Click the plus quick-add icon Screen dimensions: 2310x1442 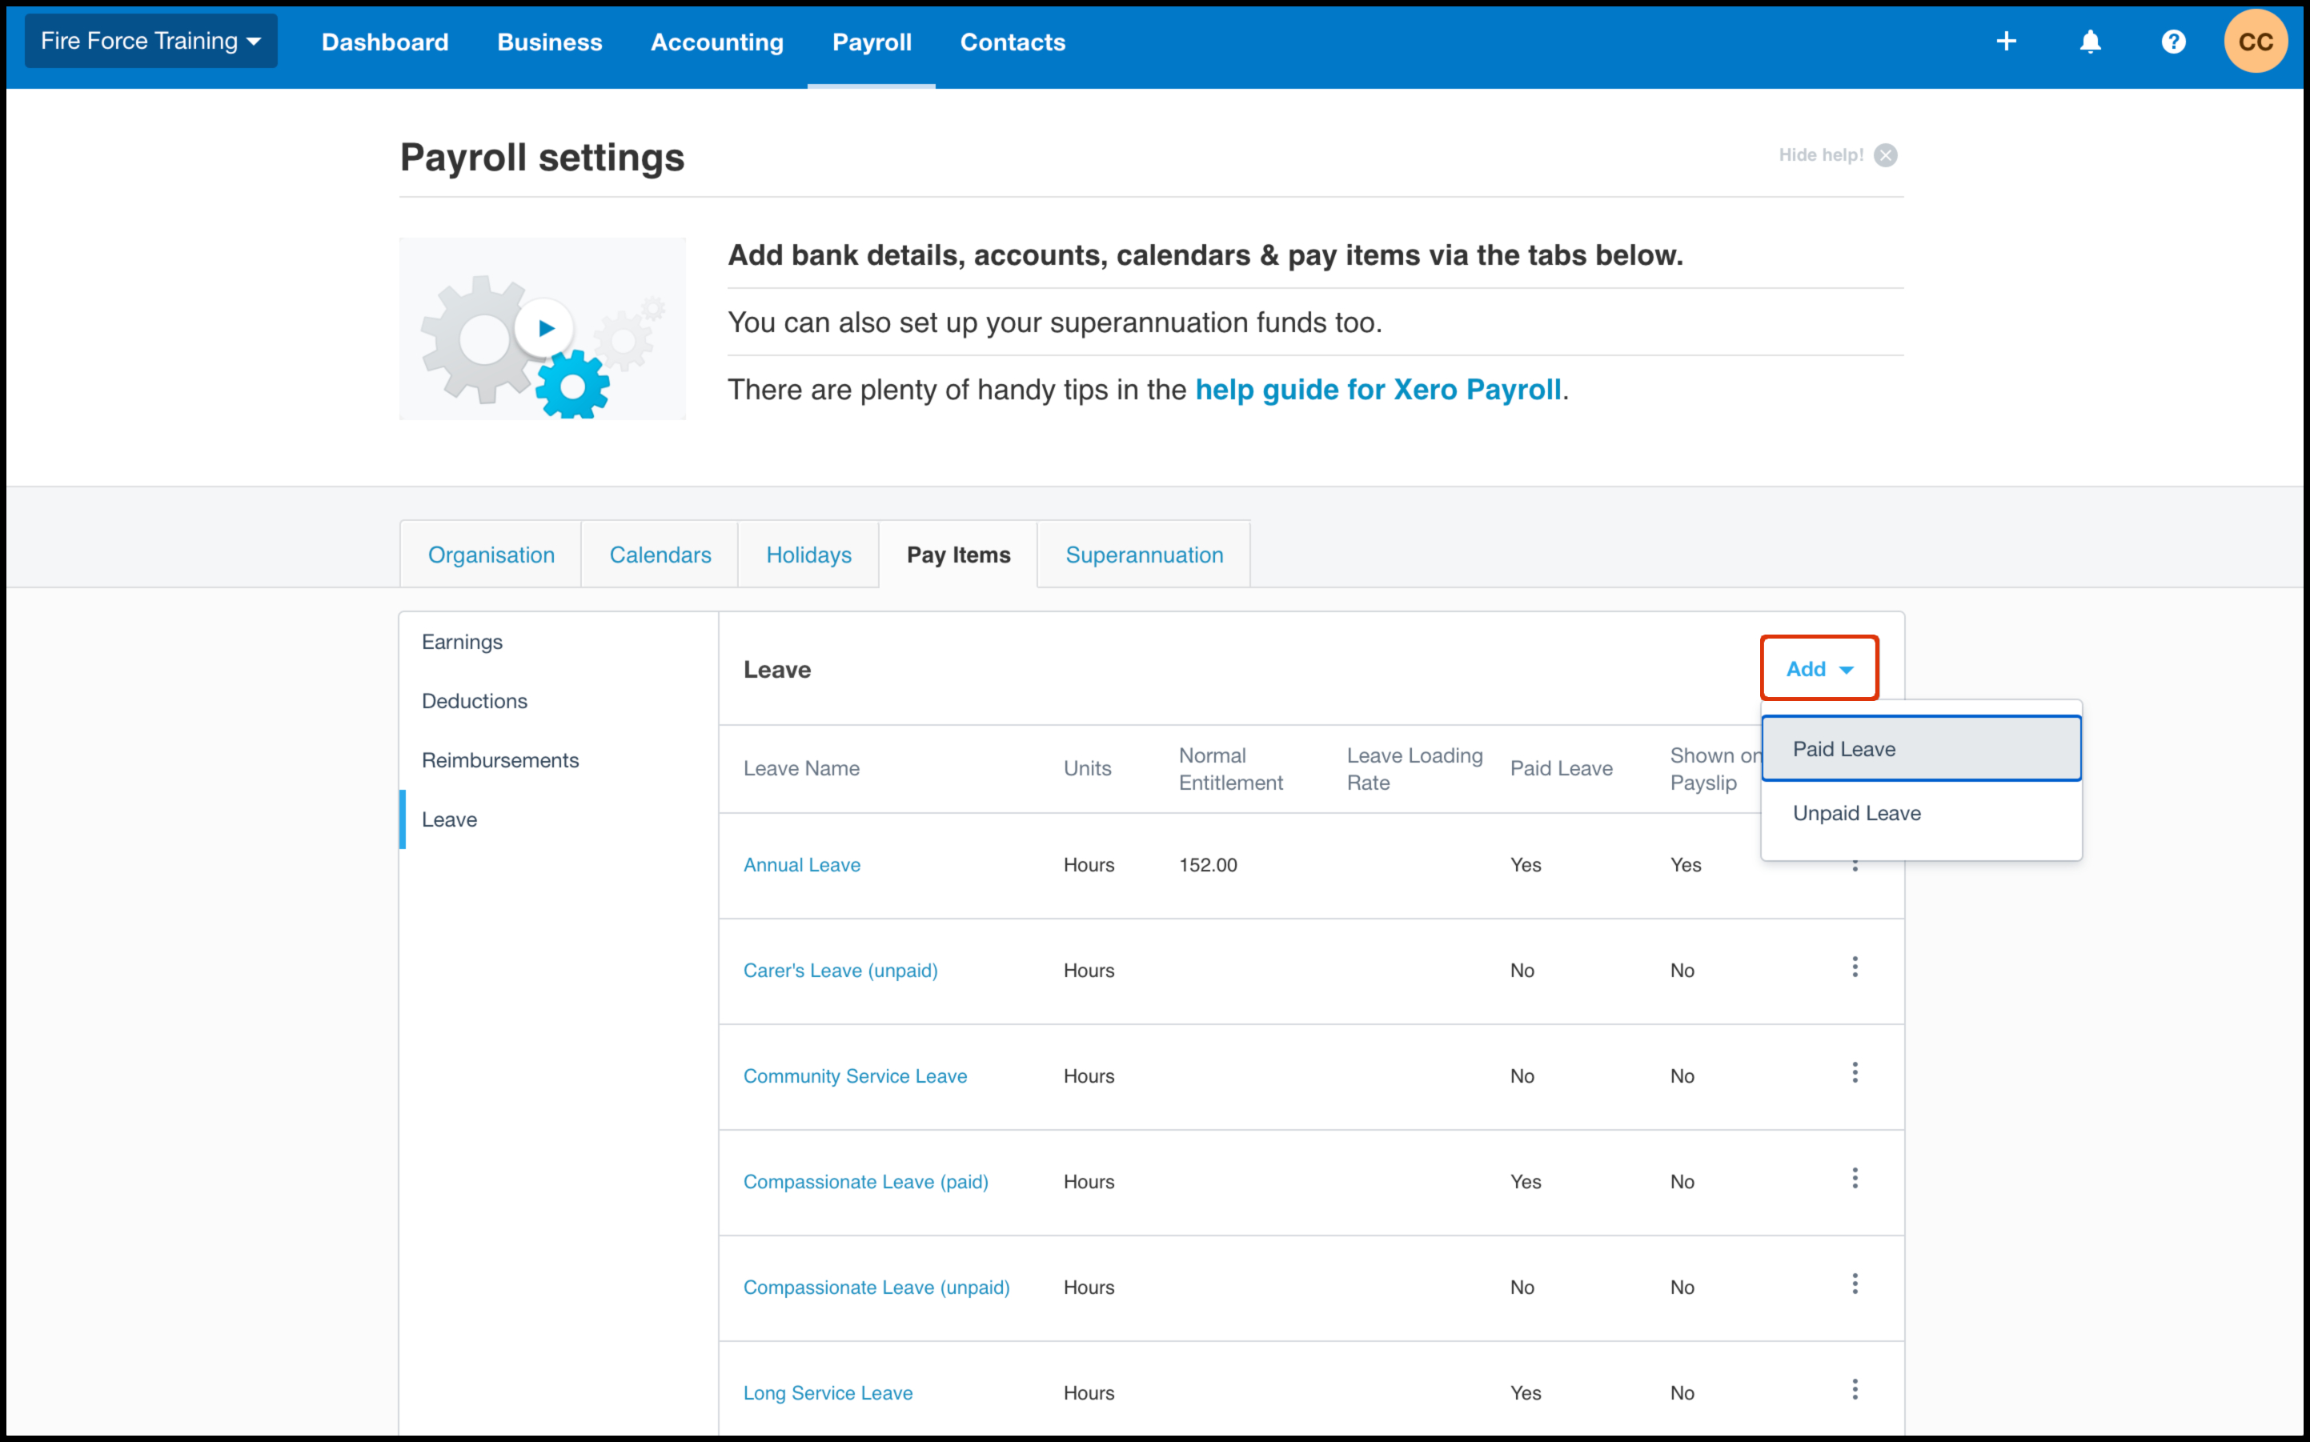click(x=2006, y=41)
